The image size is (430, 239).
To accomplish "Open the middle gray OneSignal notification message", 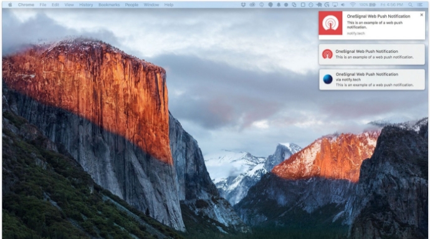I will tap(375, 57).
